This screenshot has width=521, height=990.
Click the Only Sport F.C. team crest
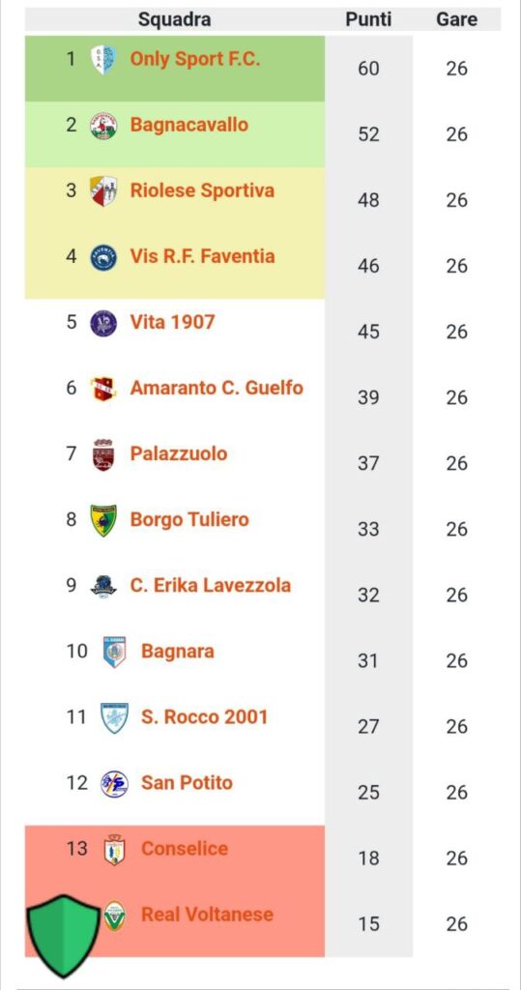(x=102, y=59)
